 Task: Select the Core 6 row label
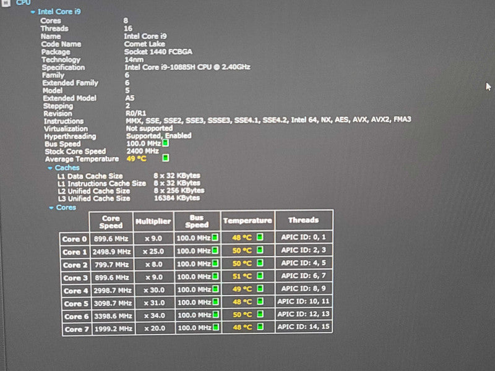point(76,317)
